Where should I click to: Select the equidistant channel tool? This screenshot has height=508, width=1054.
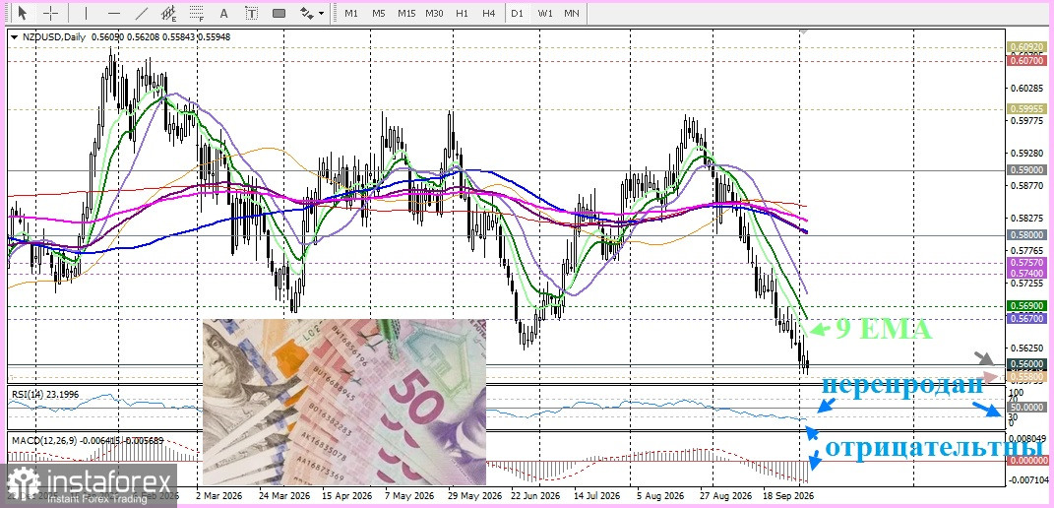pyautogui.click(x=168, y=13)
